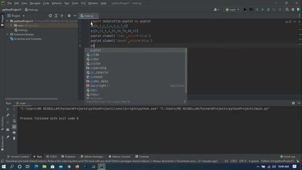The height and width of the screenshot is (170, 302).
Task: Click the Next Tip link in completion popup
Action: point(126,102)
